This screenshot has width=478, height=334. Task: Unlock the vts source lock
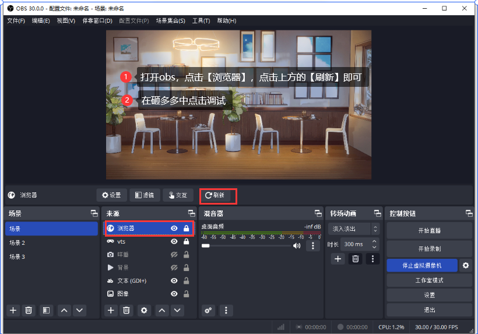pyautogui.click(x=187, y=242)
